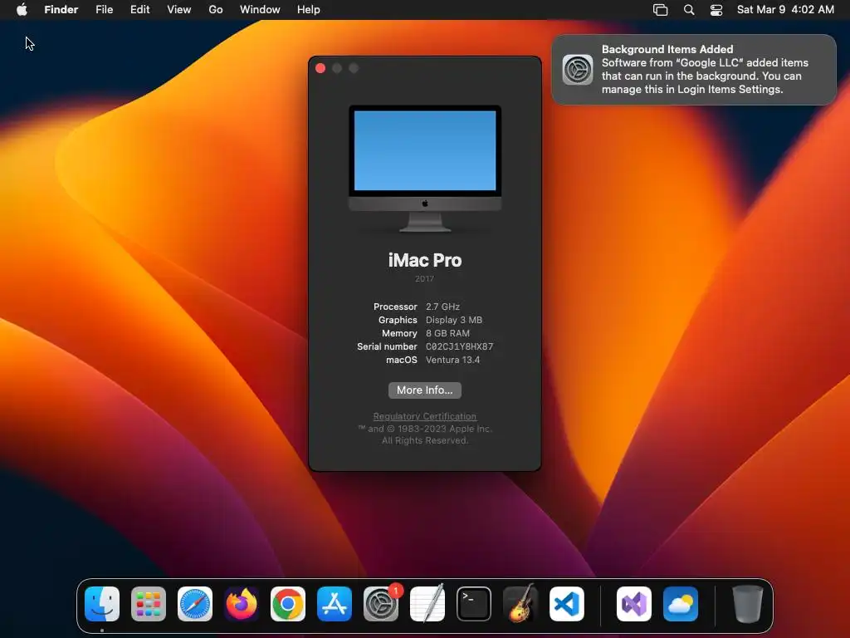The height and width of the screenshot is (638, 850).
Task: Click the Graphics value Display 3 MB
Action: pos(454,320)
